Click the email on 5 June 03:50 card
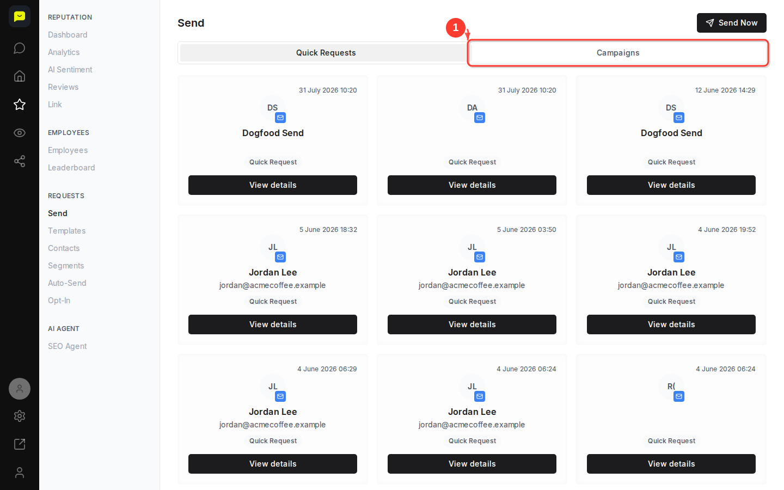 point(472,285)
